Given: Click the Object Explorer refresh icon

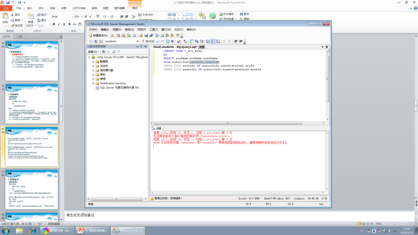Looking at the screenshot, I should pos(113,52).
